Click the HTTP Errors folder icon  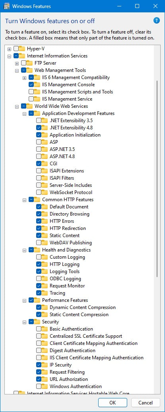[x=45, y=221]
